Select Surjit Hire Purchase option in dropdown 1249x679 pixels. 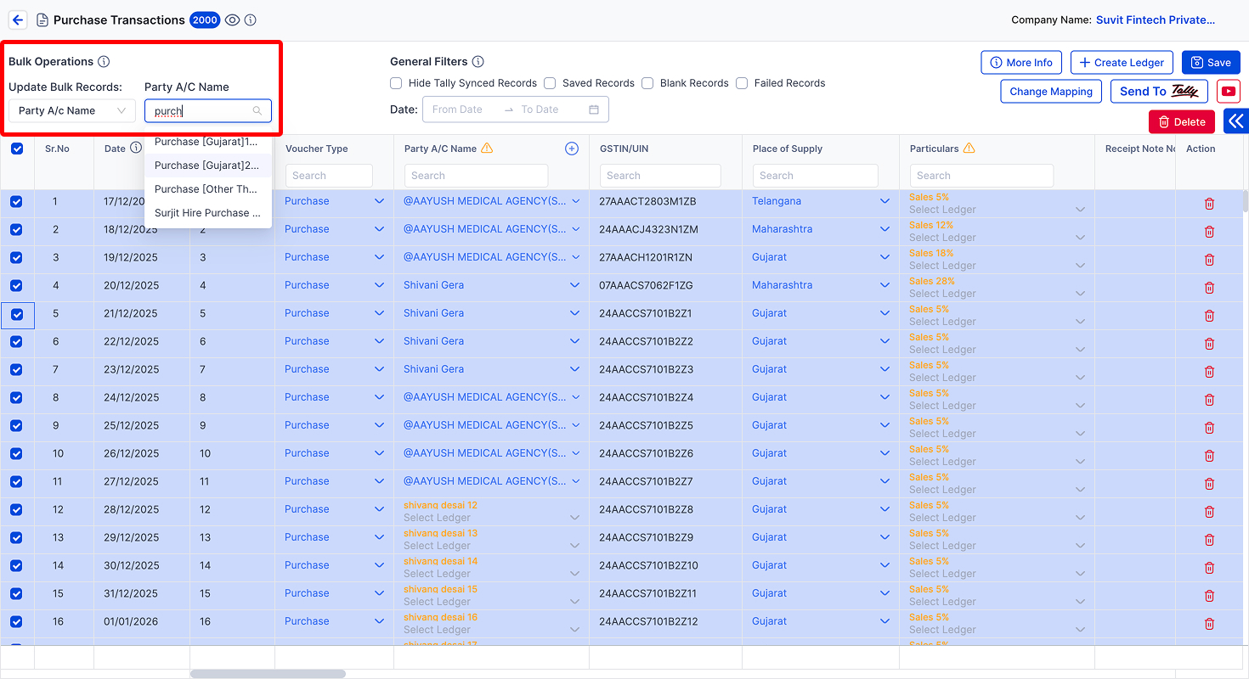click(x=208, y=213)
